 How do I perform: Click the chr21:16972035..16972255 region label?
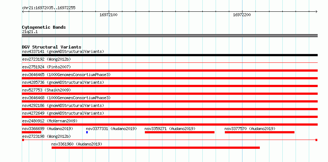pyautogui.click(x=49, y=8)
